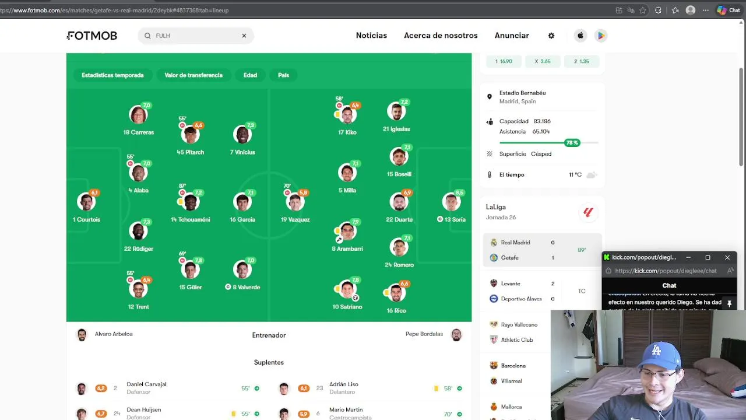Open Rayo Vallecano vs Athletic Club match

(x=516, y=332)
